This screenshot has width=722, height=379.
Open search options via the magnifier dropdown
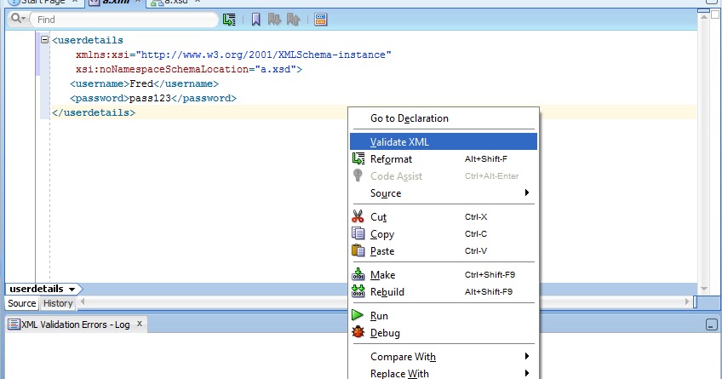pos(18,19)
